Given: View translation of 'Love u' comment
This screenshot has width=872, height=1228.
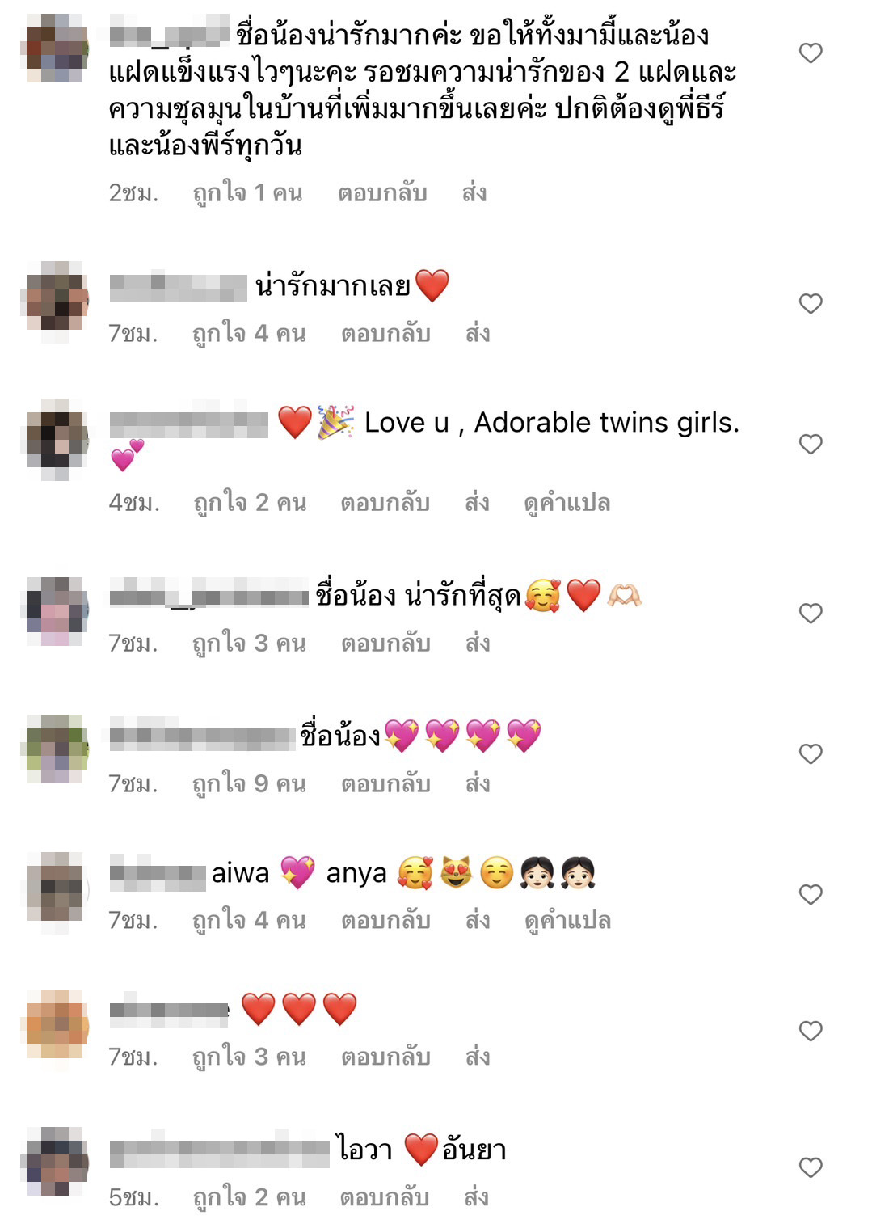Looking at the screenshot, I should [x=567, y=504].
